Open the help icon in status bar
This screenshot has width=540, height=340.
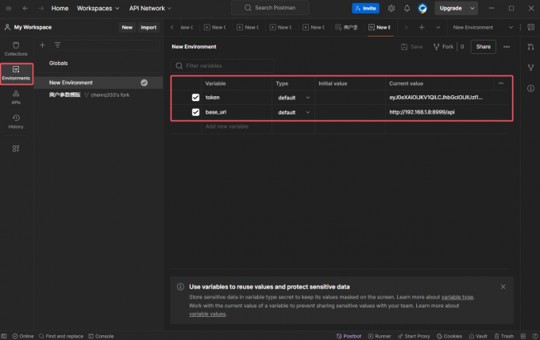coord(534,336)
